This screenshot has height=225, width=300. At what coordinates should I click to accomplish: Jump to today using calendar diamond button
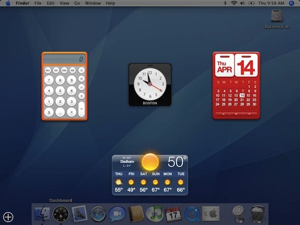[x=236, y=114]
